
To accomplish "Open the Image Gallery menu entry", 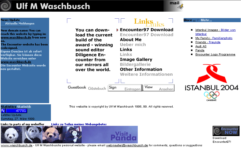I will tap(136, 59).
